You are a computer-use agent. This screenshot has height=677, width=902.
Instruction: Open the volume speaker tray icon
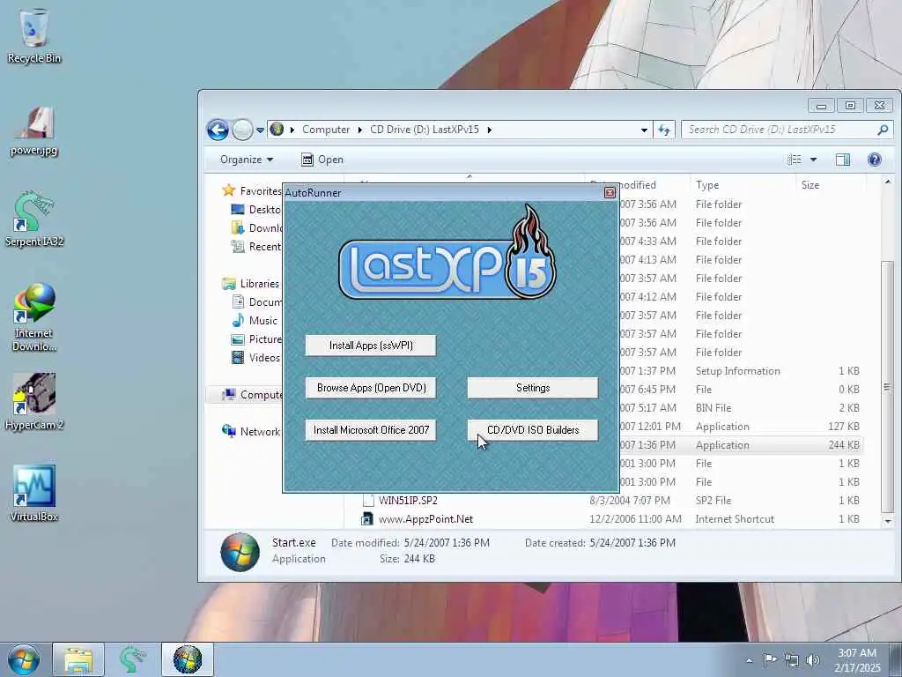click(x=813, y=660)
